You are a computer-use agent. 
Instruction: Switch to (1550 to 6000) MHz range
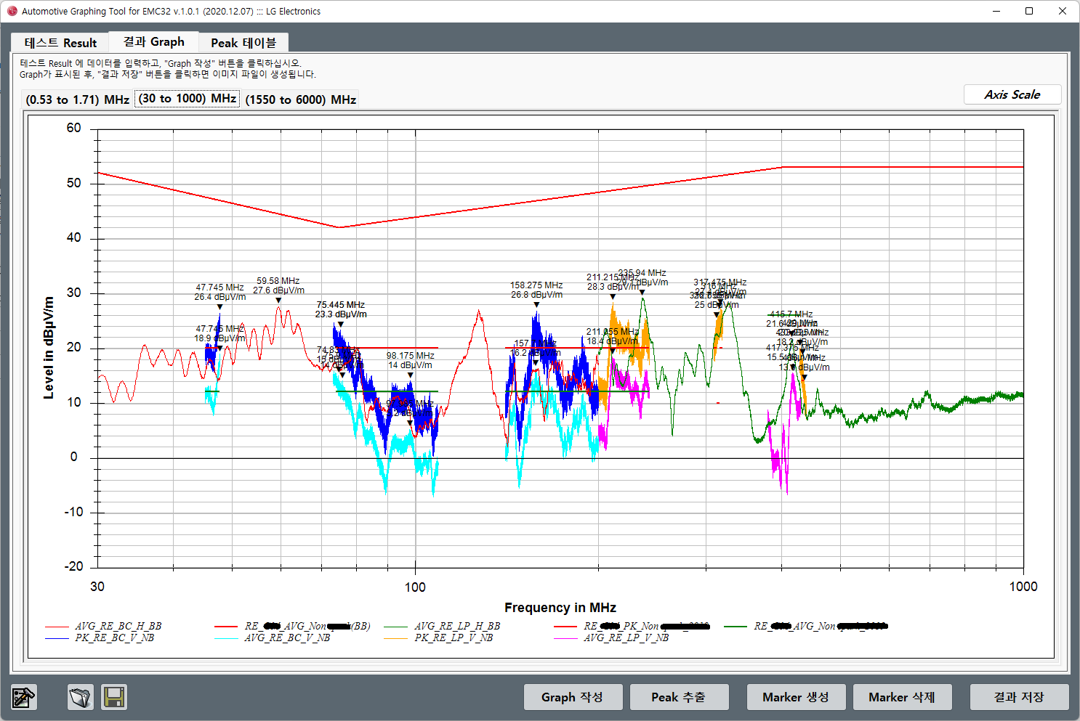click(x=300, y=99)
